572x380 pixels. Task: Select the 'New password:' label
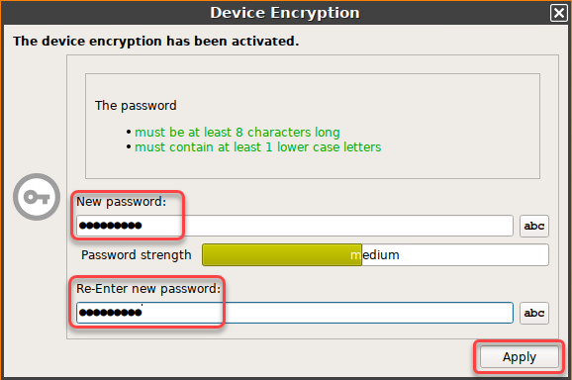pos(121,202)
